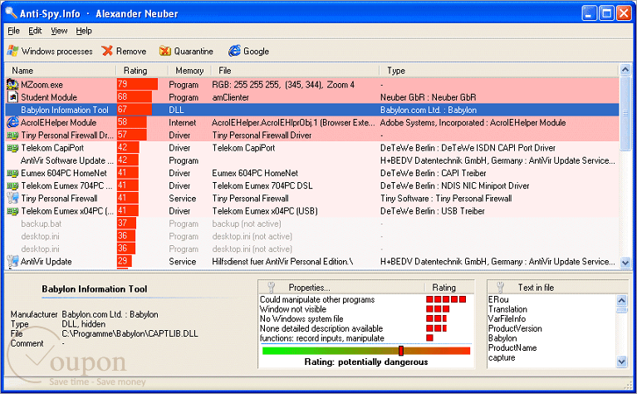Screen dimensions: 637x394
Task: Click 'backup (not active)' file cell
Action: tap(246, 224)
